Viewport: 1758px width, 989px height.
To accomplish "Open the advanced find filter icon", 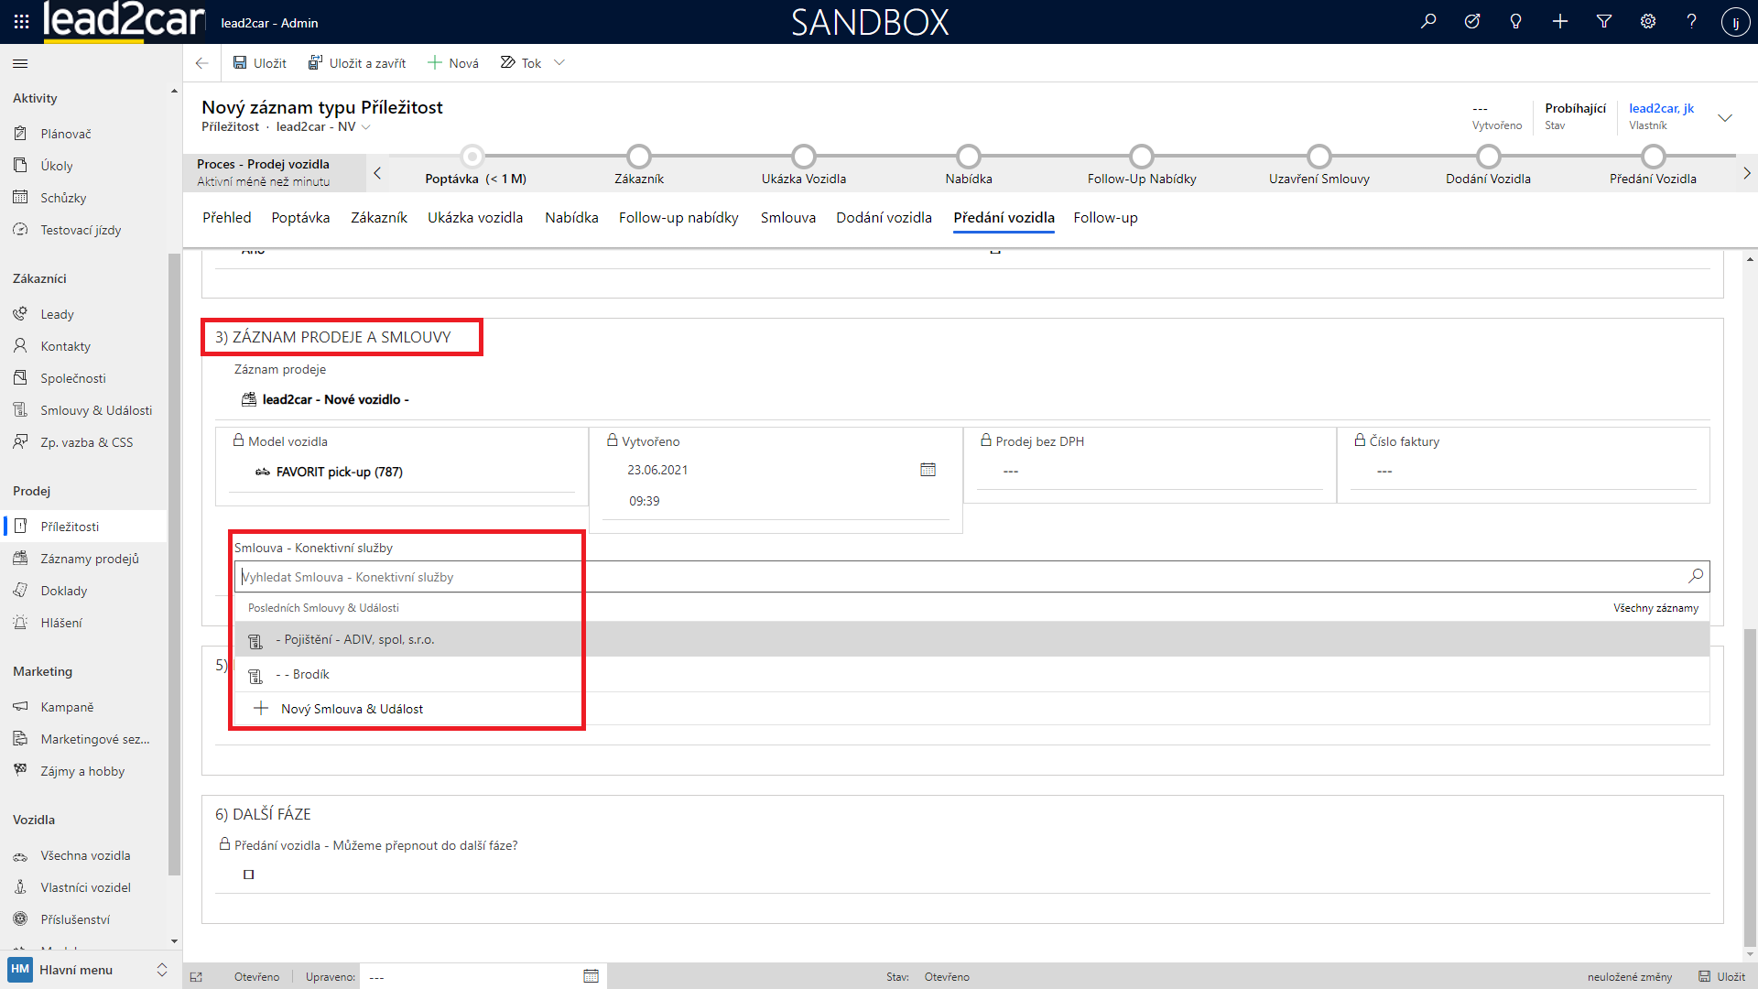I will point(1604,22).
